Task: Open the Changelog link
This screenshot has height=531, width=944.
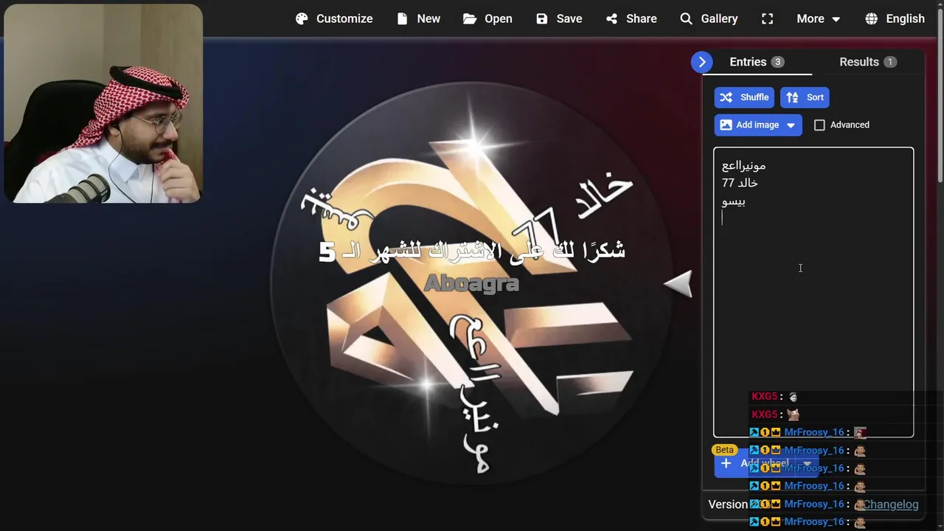Action: [x=891, y=504]
